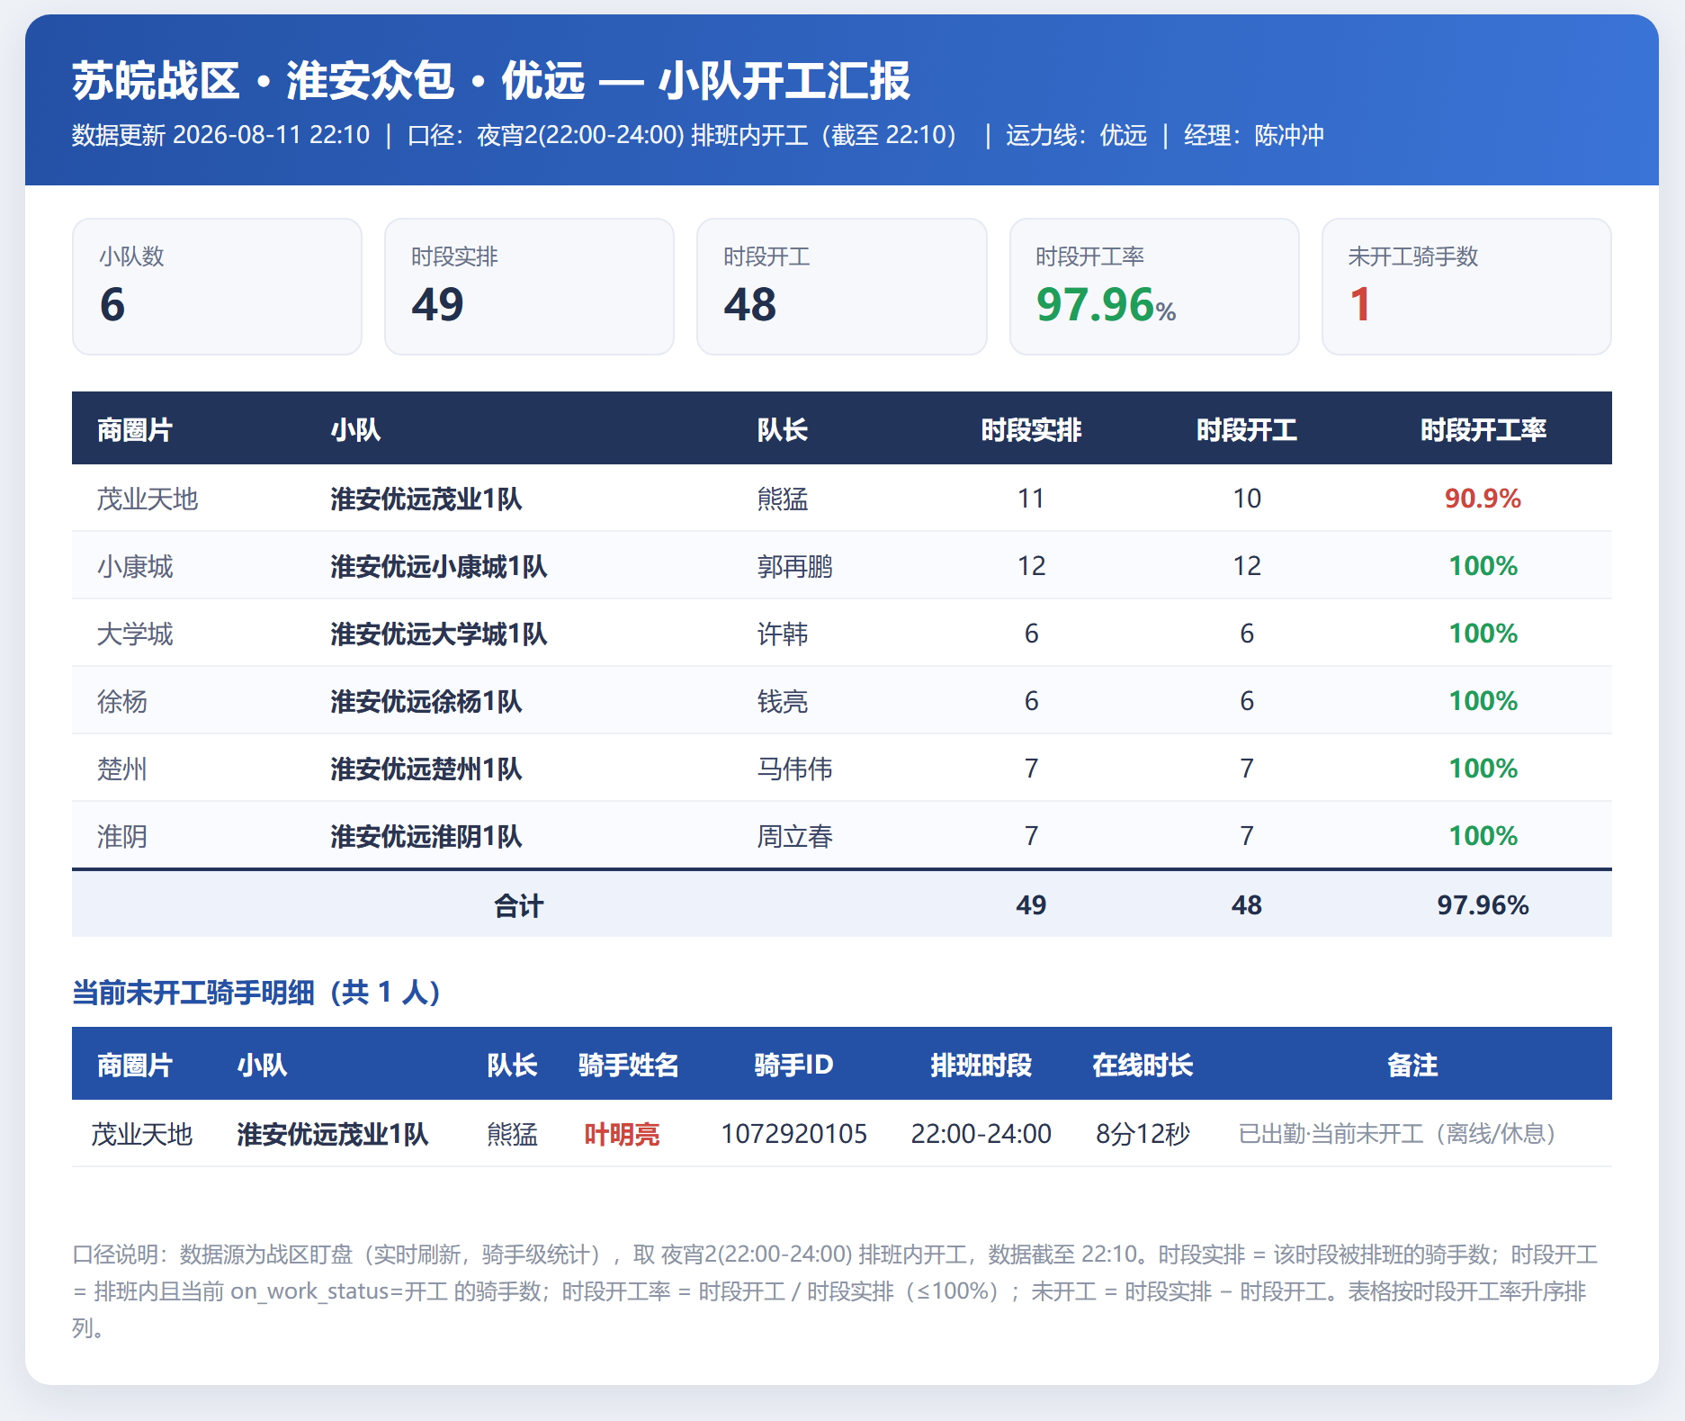Click team leader 钱亮

pos(782,700)
